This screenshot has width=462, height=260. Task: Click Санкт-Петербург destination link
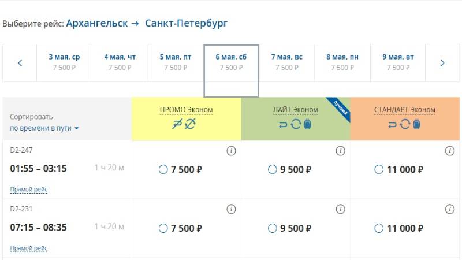click(186, 23)
